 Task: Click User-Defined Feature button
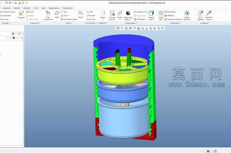point(8,12)
